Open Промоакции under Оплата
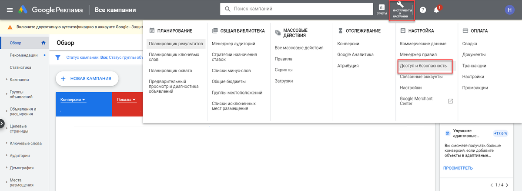Viewport: 522px width, 191px height. pos(475,87)
